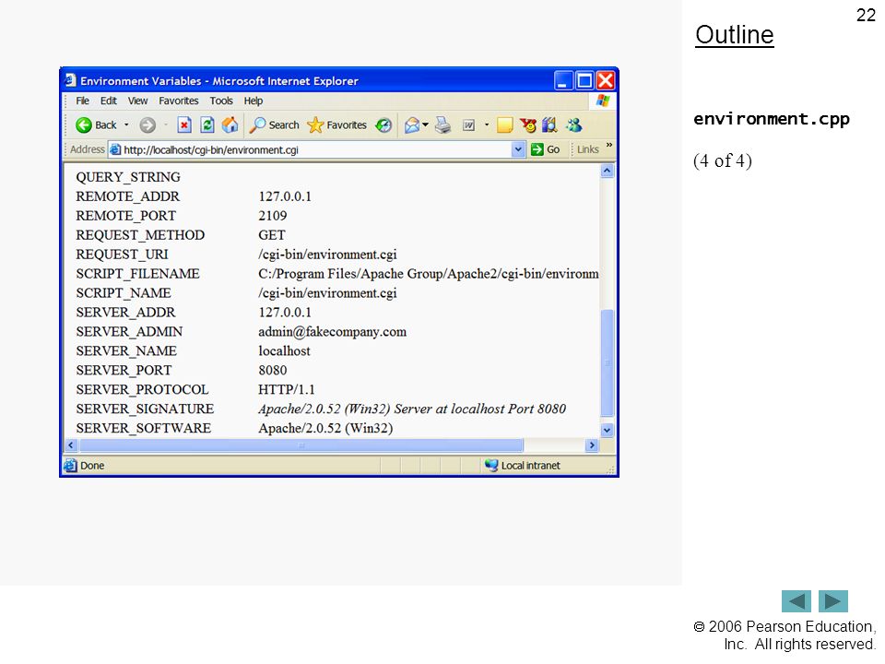Go to the Home page icon
This screenshot has height=664, width=885.
tap(230, 125)
